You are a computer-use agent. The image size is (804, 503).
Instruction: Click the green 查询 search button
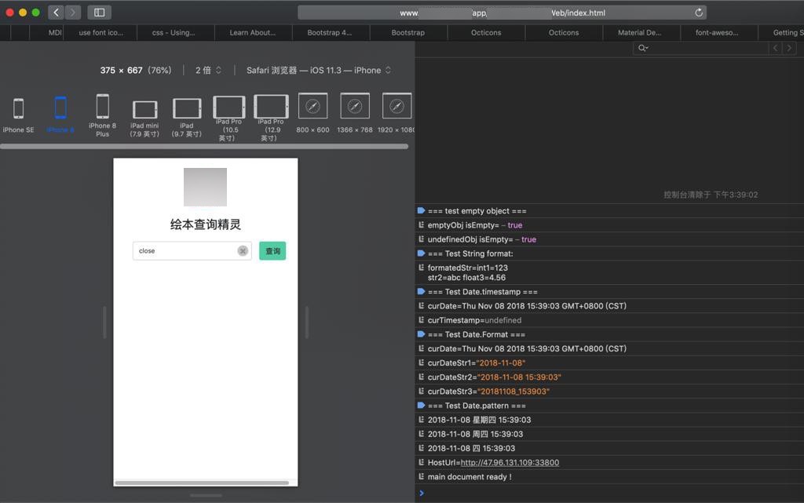click(x=272, y=251)
